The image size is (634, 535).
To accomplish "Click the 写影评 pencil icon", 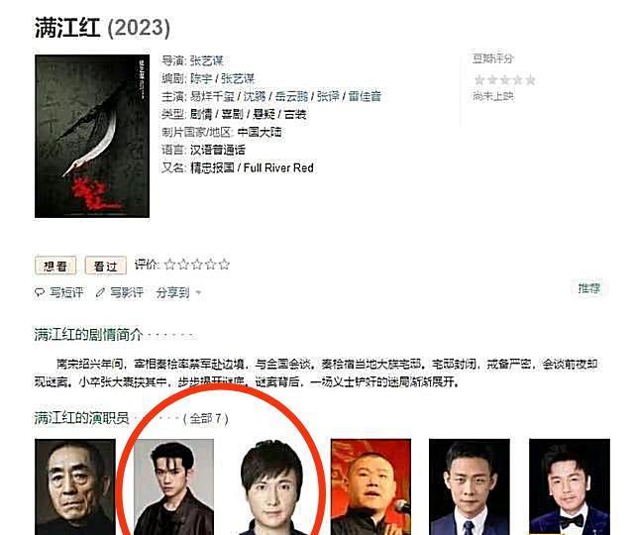I will pyautogui.click(x=100, y=292).
